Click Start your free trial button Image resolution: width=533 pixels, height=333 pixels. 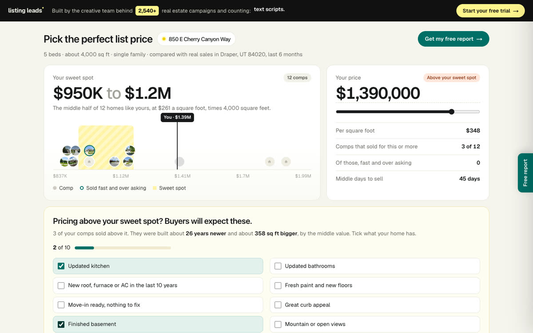[x=490, y=11]
